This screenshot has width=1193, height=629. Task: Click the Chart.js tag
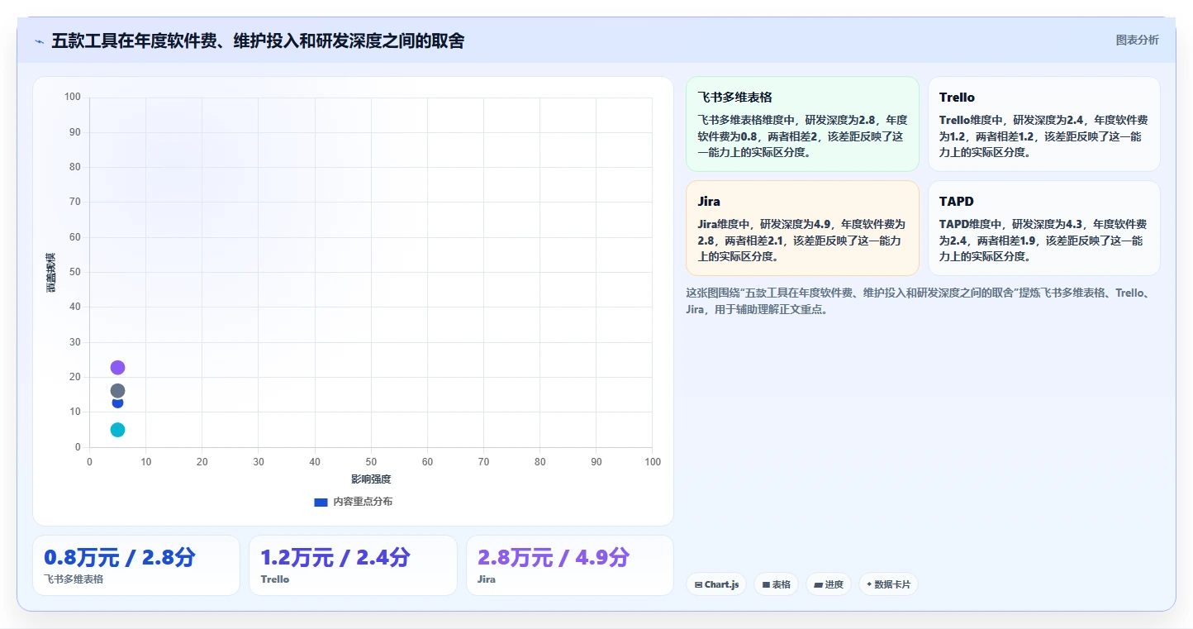[716, 584]
